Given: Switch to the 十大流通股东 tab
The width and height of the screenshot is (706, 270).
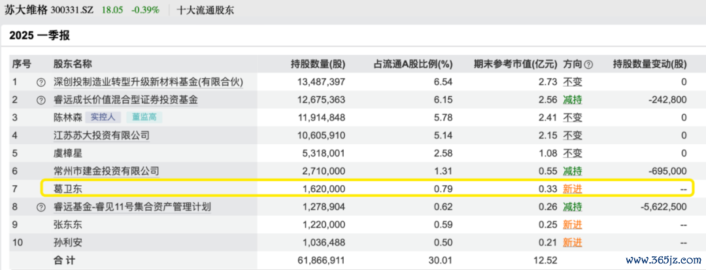Looking at the screenshot, I should click(206, 10).
